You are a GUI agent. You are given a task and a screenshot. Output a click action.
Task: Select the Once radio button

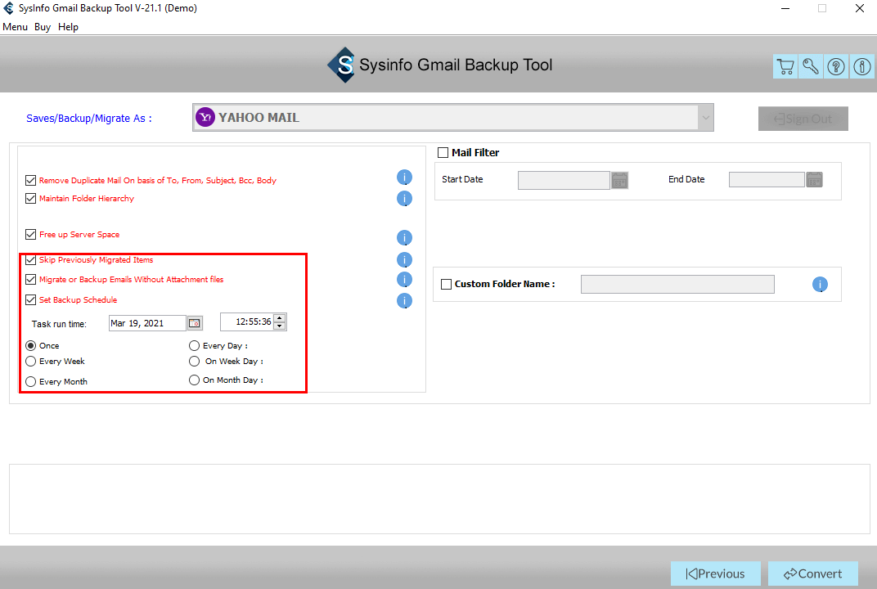tap(31, 346)
